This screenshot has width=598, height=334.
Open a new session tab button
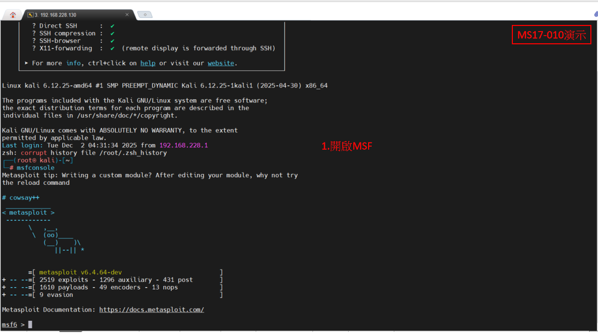pos(145,14)
